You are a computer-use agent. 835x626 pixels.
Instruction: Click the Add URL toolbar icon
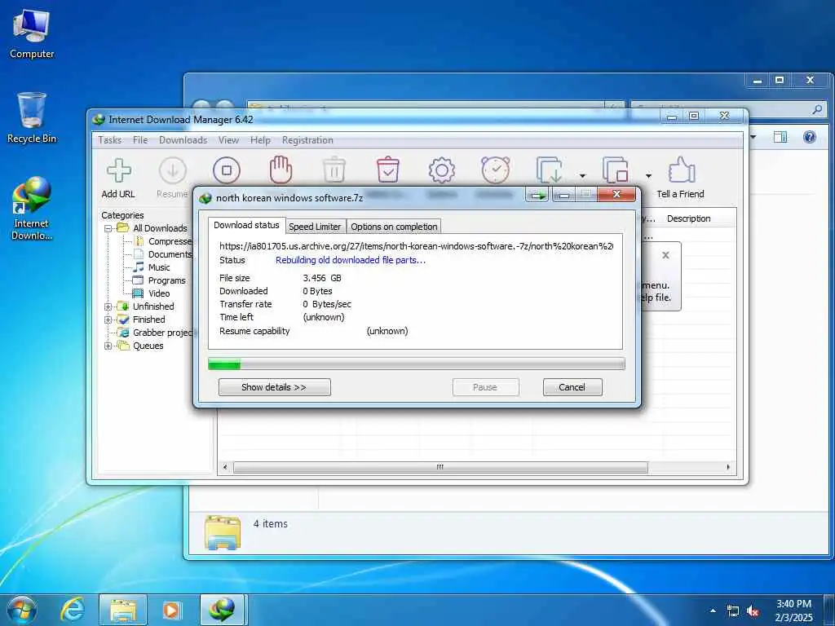[119, 171]
